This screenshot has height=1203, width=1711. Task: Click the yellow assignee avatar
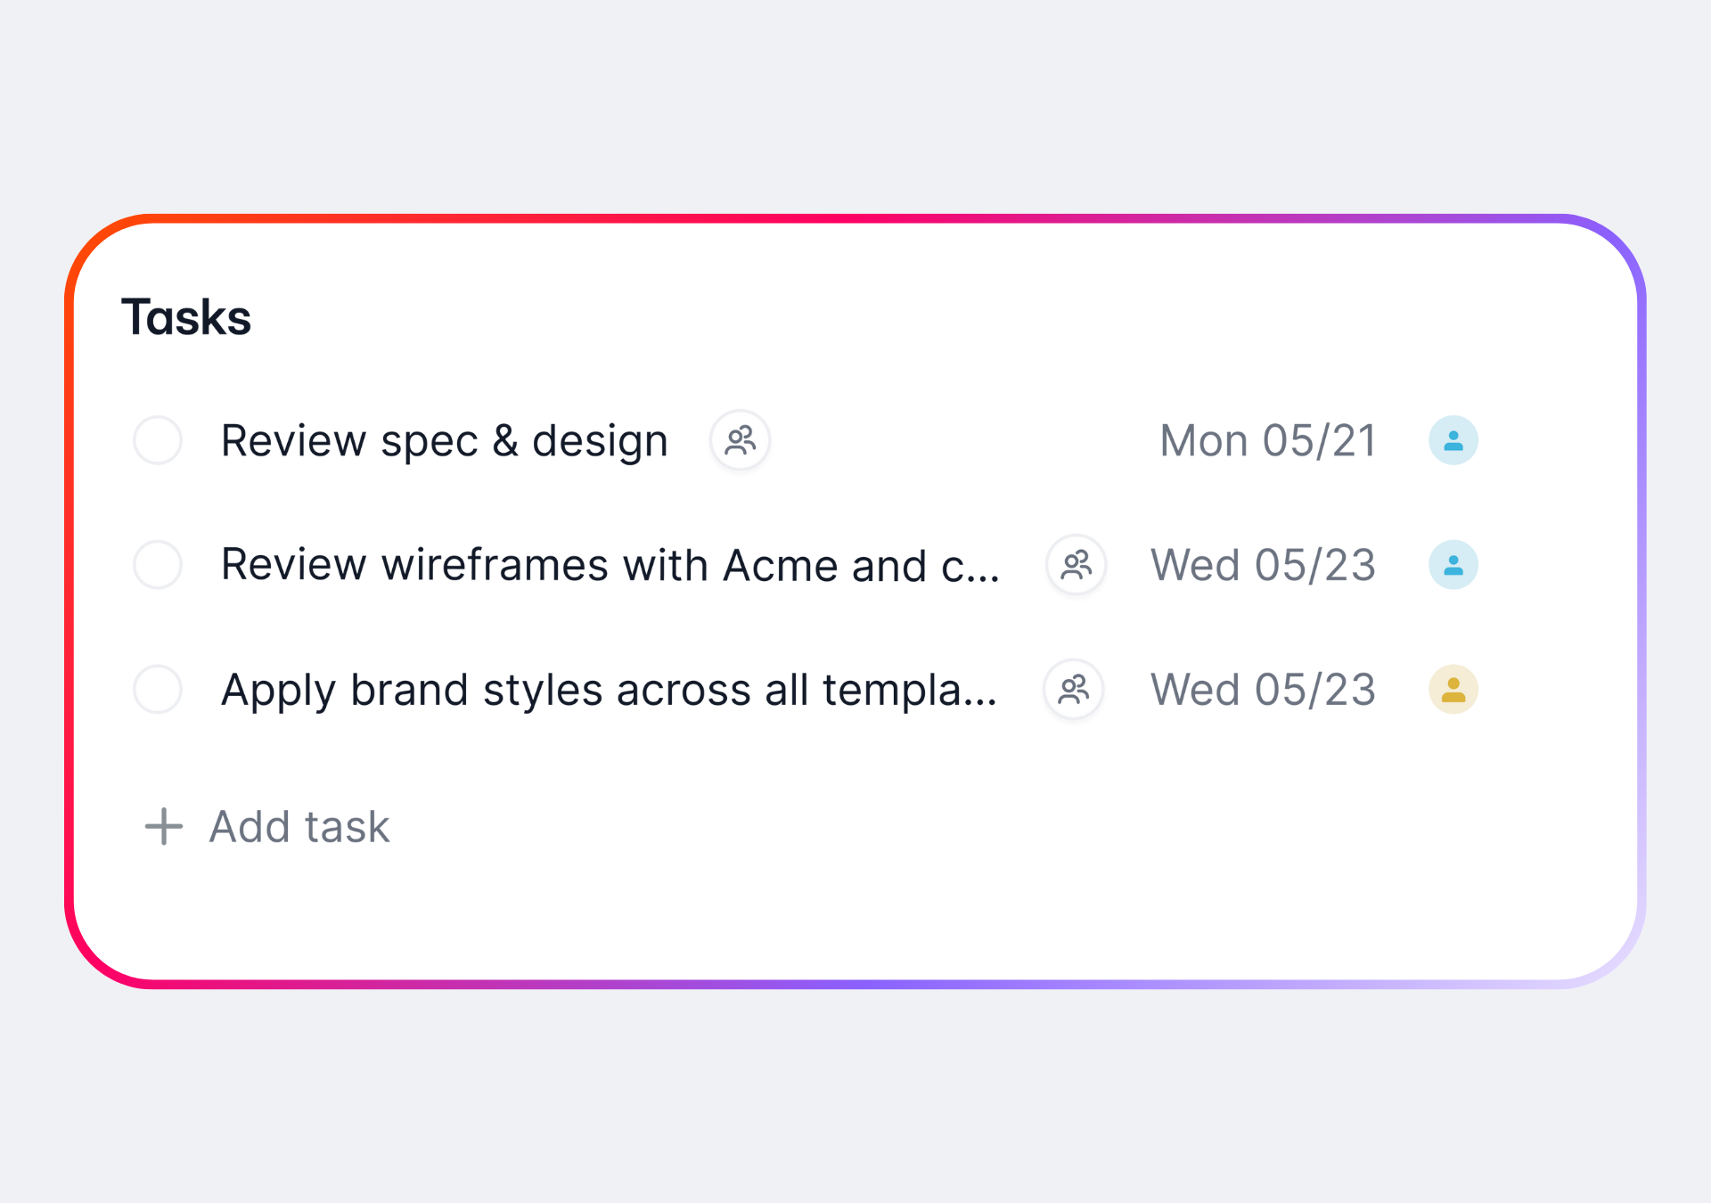point(1453,690)
